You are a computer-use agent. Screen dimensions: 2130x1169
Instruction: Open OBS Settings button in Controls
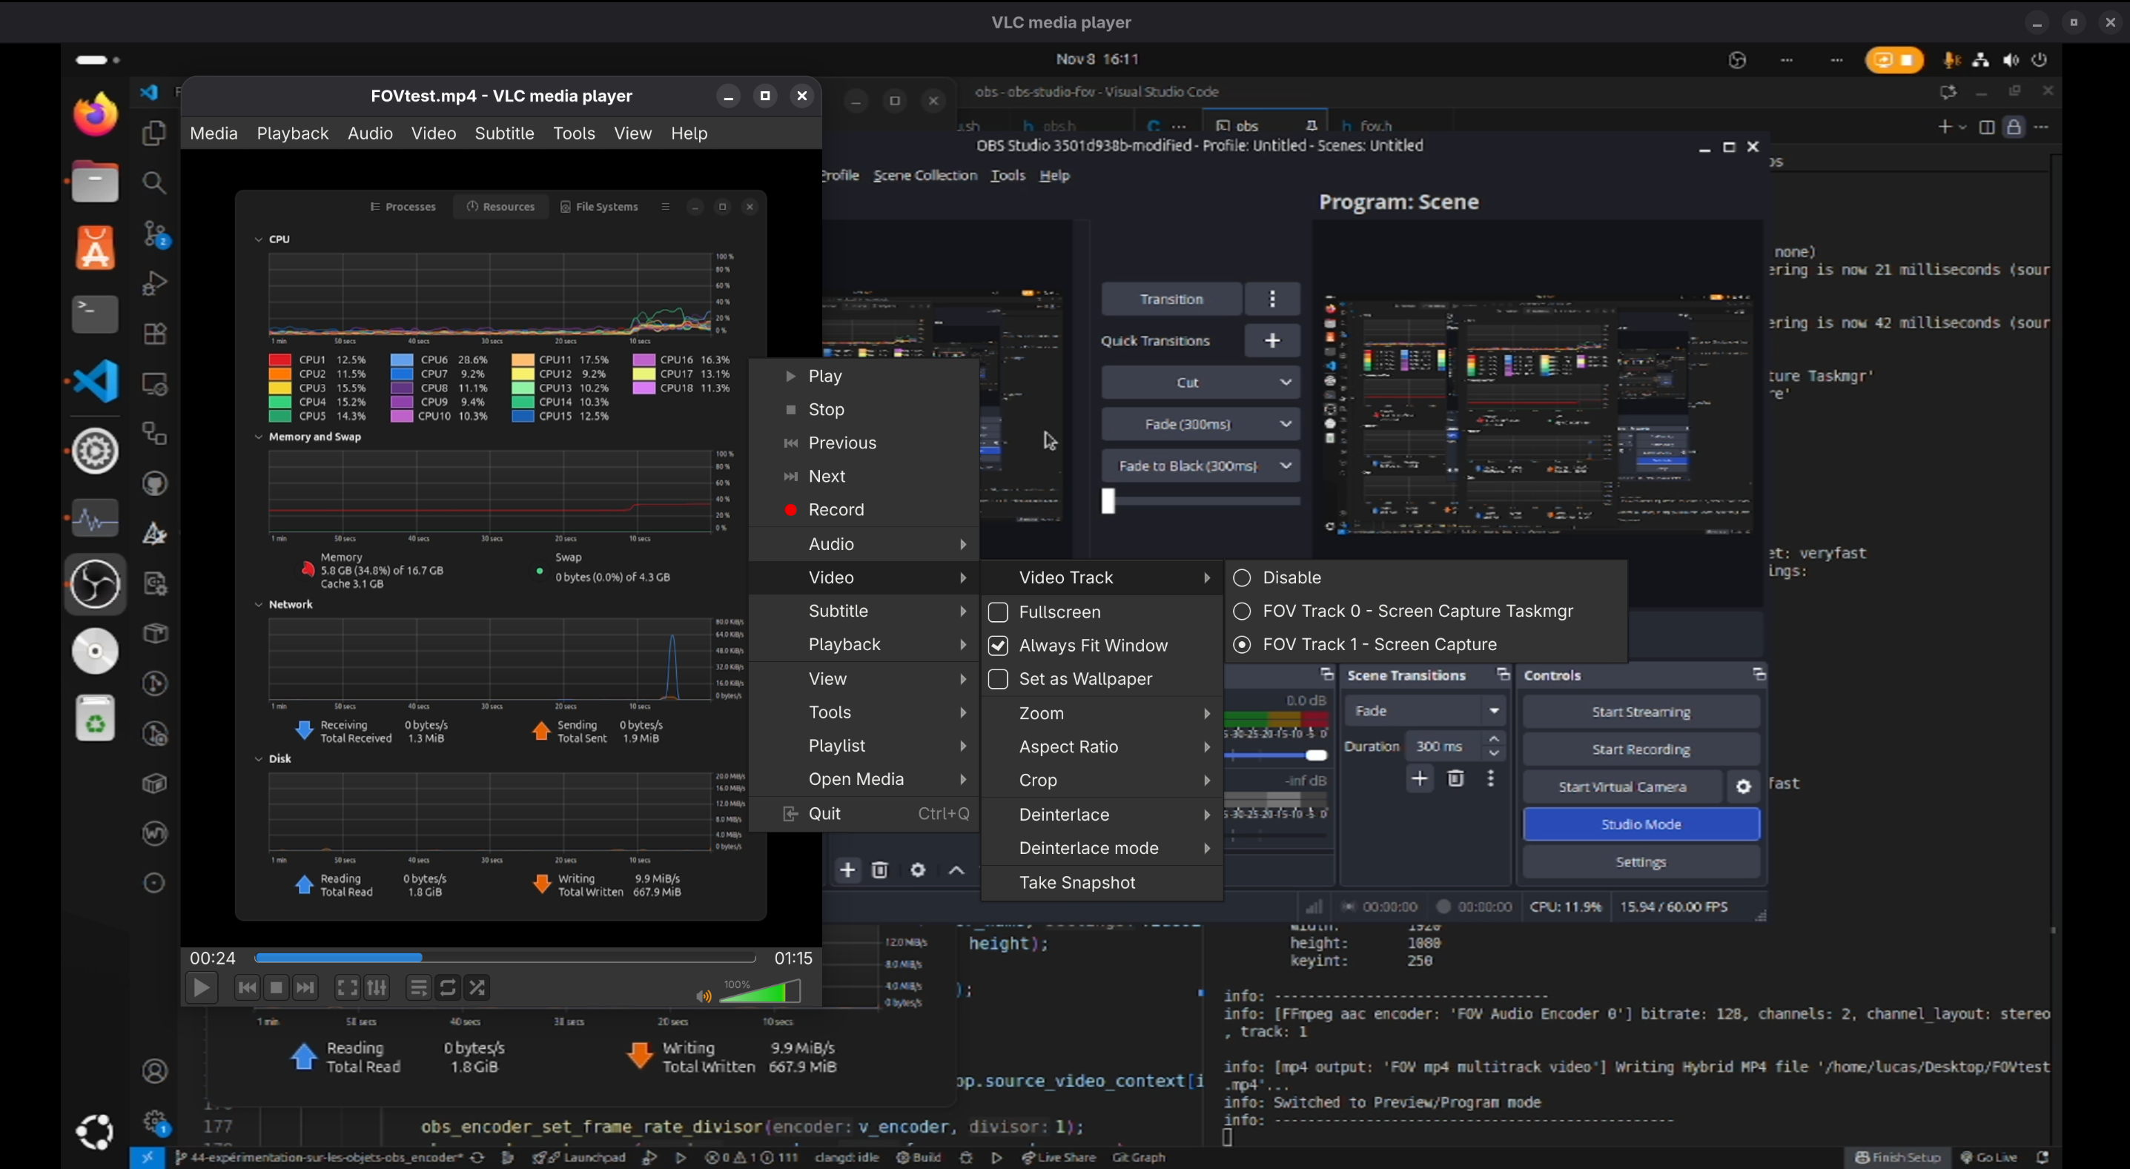(x=1641, y=862)
